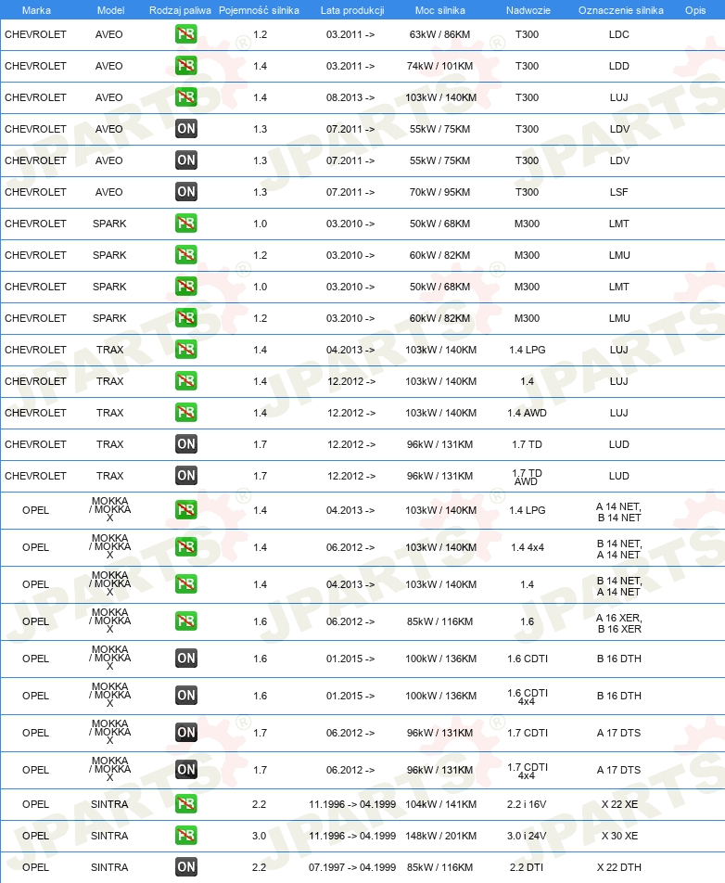Screen dimensions: 725x883
Task: Select the petrol icon for SINTRA 2.2 i 16V
Action: coord(185,804)
